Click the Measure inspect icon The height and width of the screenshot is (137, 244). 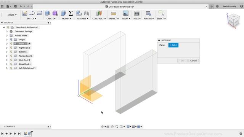pyautogui.click(x=114, y=13)
